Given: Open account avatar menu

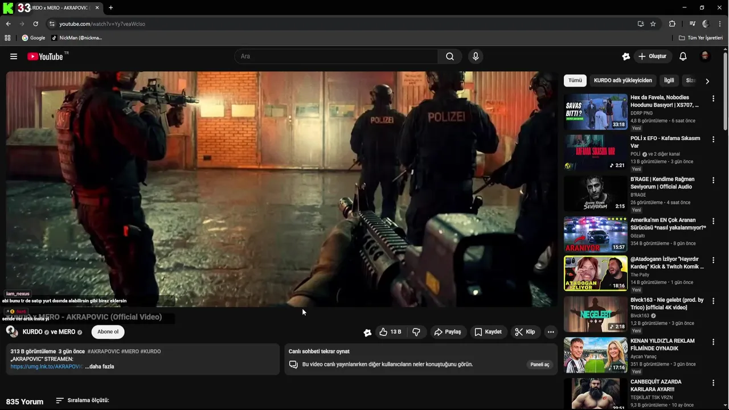Looking at the screenshot, I should coord(705,56).
